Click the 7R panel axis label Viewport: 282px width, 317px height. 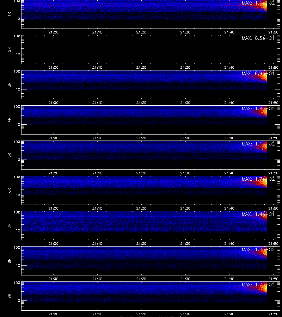tap(9, 226)
